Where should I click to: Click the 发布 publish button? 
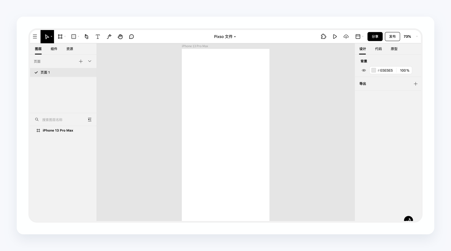coord(392,37)
